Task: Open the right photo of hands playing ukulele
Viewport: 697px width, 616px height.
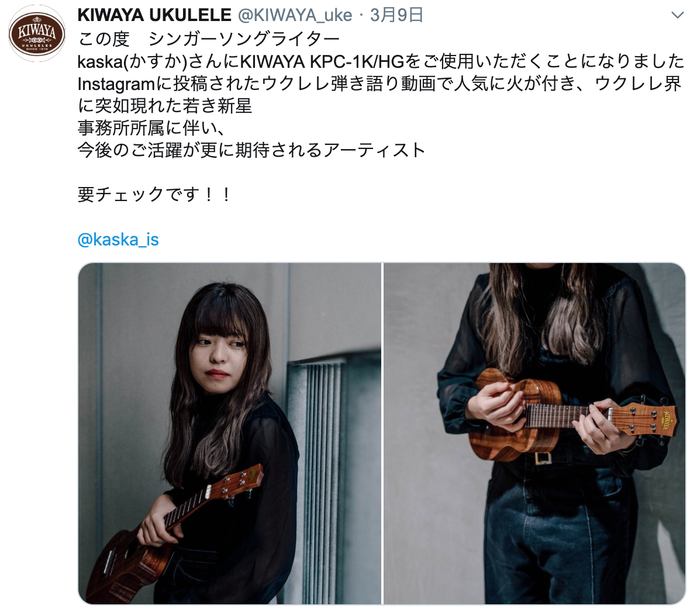Action: click(x=534, y=433)
